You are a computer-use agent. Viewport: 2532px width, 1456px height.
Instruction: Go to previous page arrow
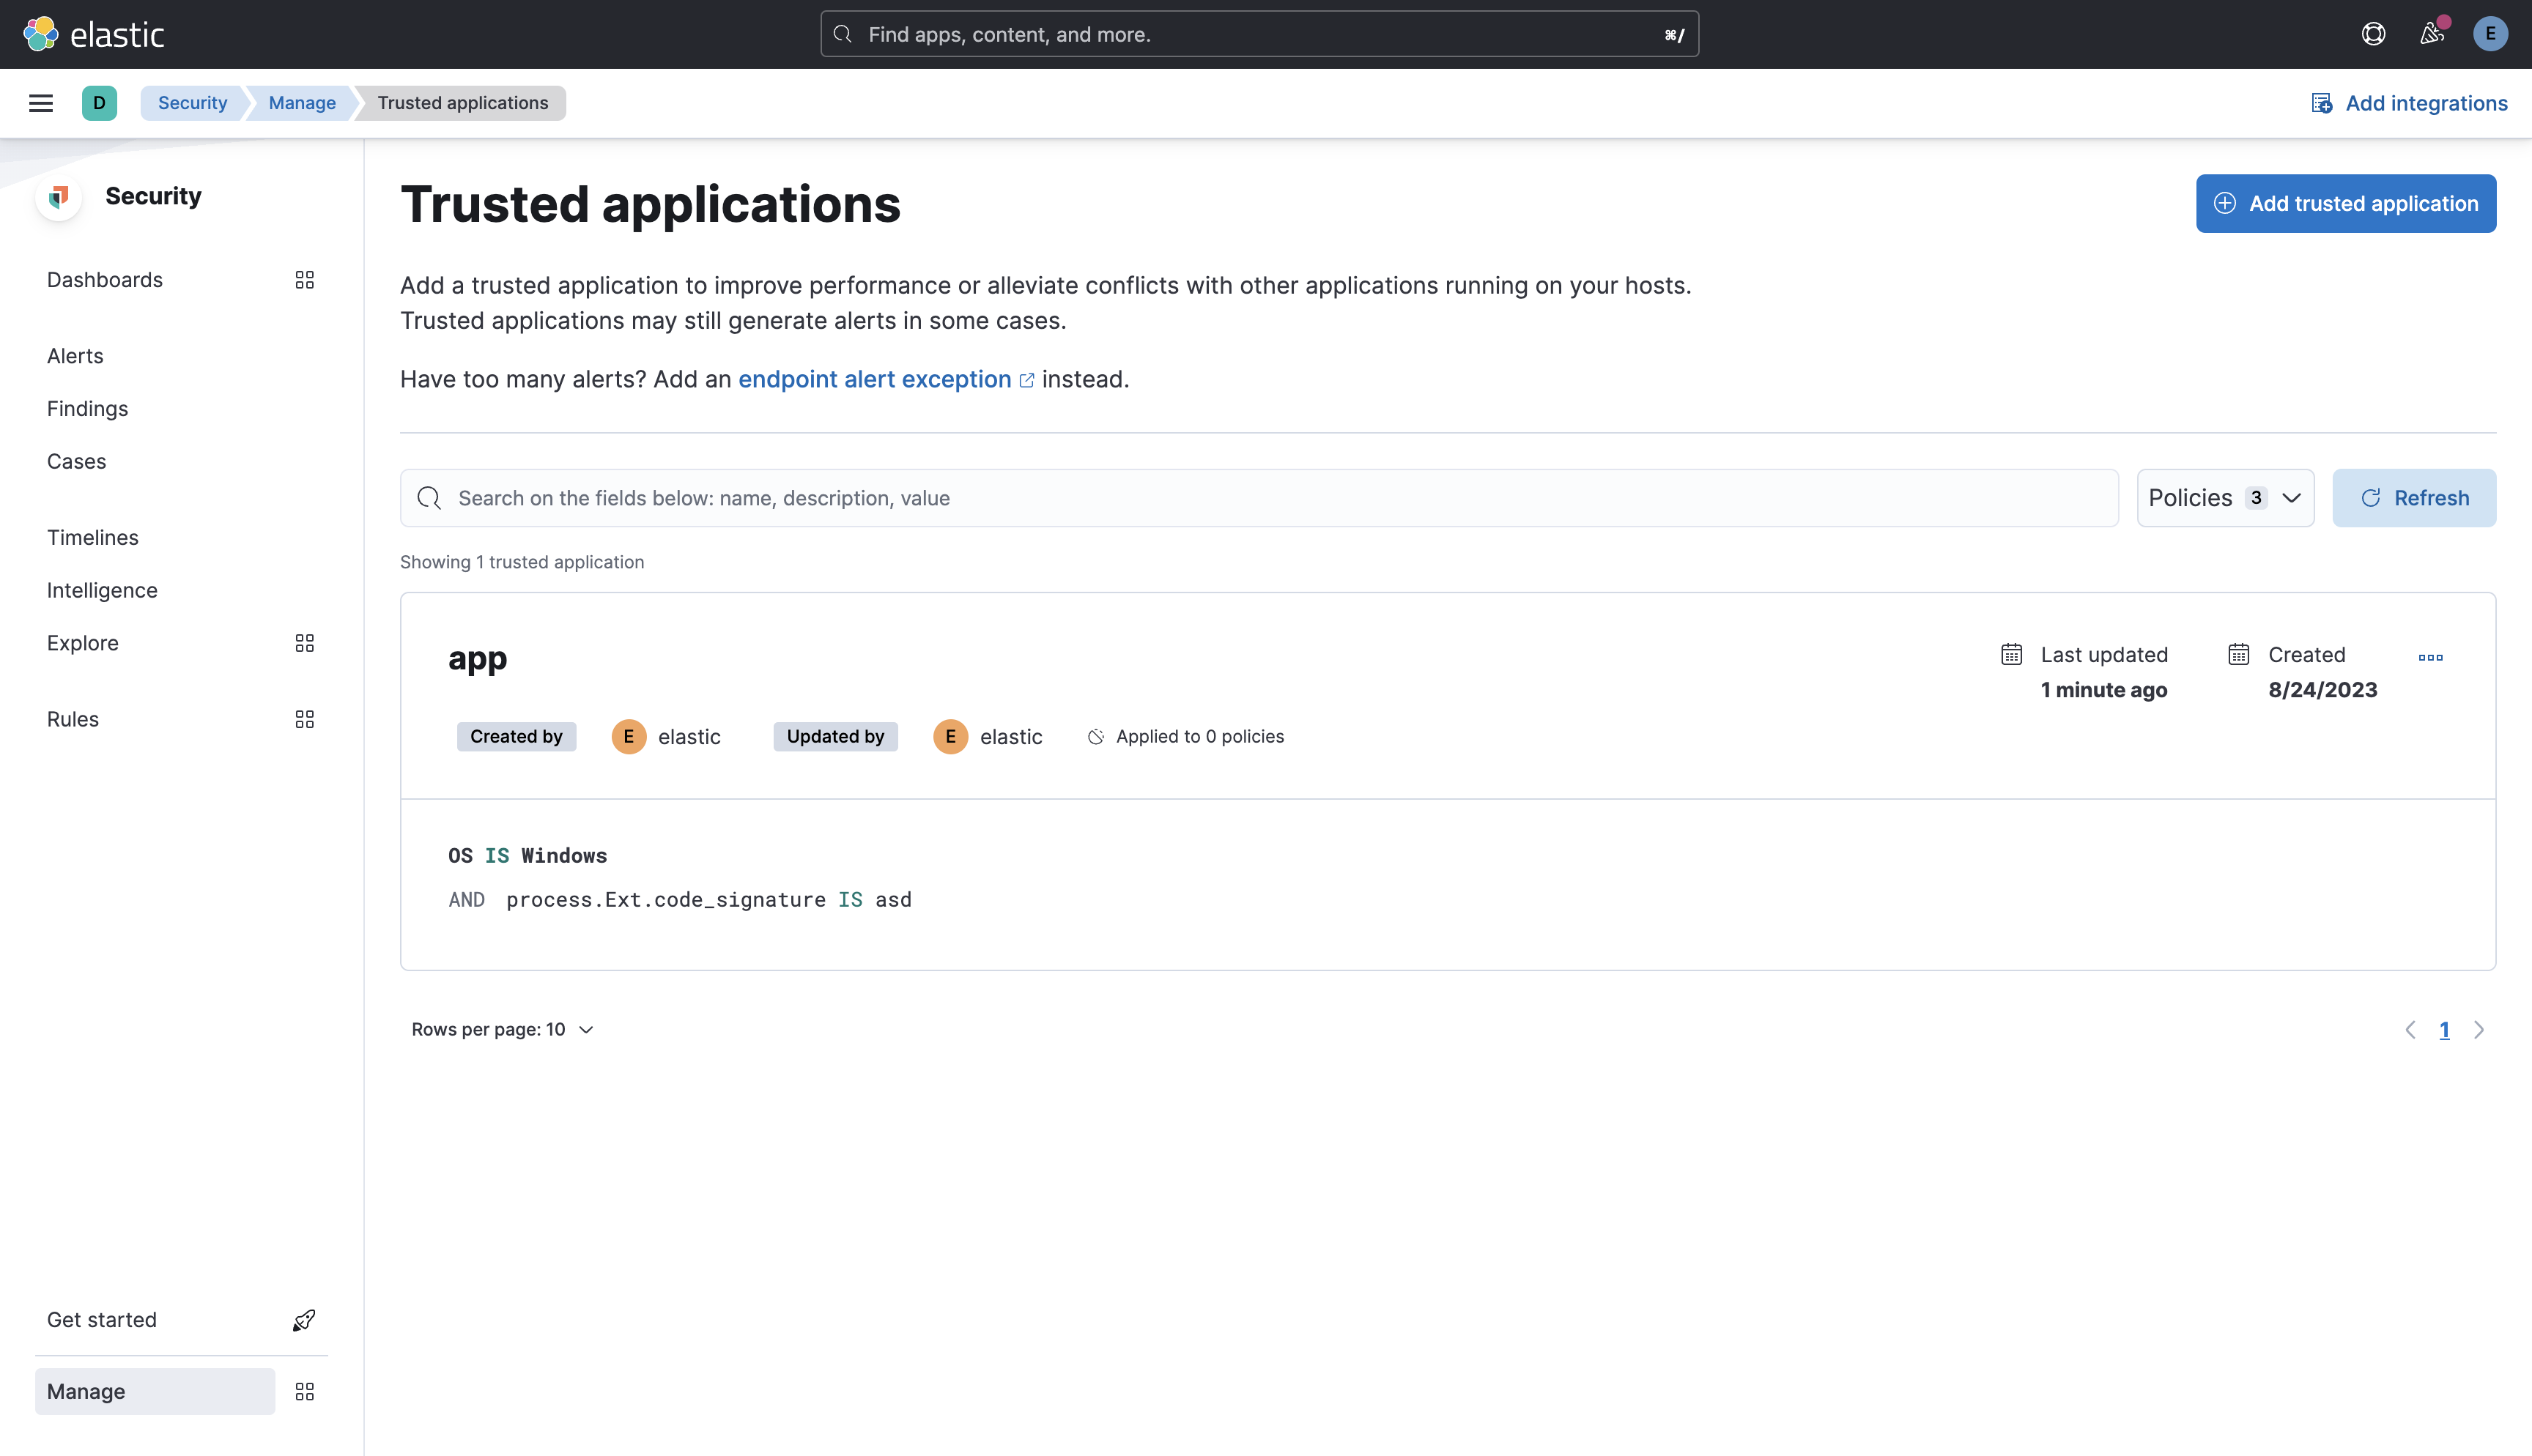pyautogui.click(x=2410, y=1030)
